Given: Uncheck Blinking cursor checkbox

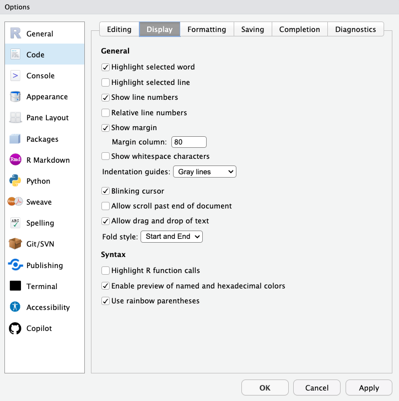Looking at the screenshot, I should [106, 191].
